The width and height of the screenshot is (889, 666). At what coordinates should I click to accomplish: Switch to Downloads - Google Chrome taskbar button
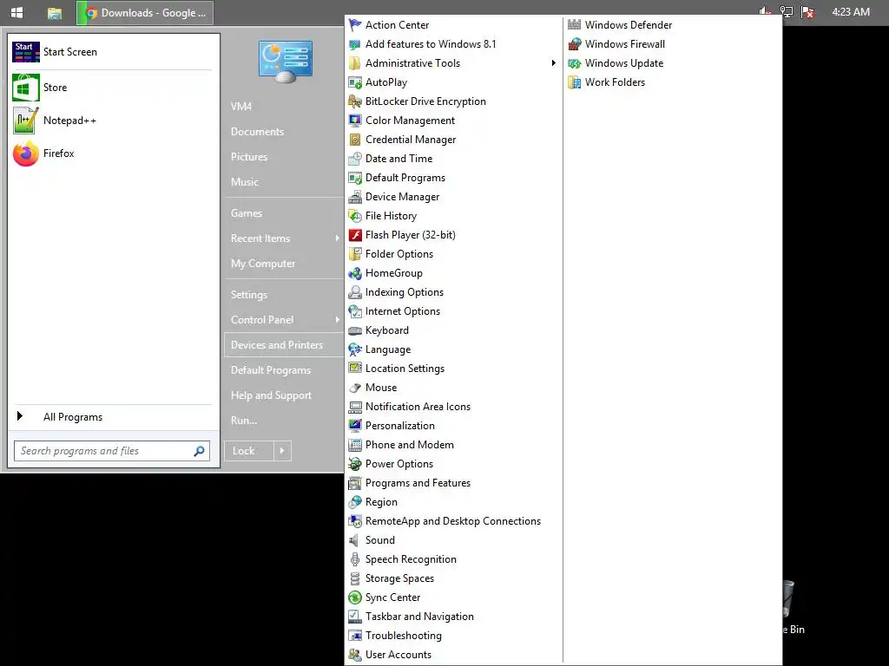coord(145,13)
